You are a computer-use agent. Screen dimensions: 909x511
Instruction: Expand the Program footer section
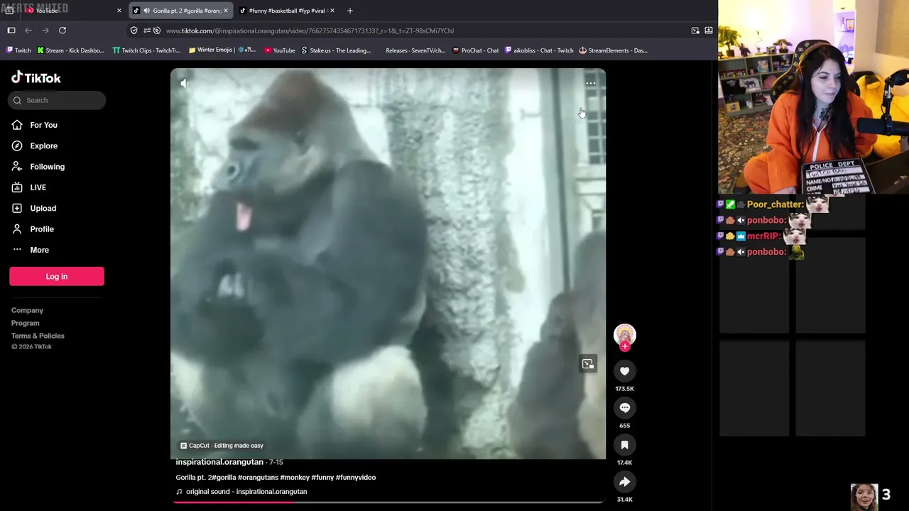[x=25, y=323]
